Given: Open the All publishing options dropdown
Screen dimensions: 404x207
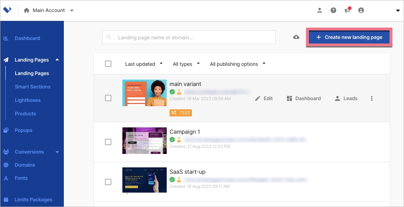Looking at the screenshot, I should click(x=237, y=64).
